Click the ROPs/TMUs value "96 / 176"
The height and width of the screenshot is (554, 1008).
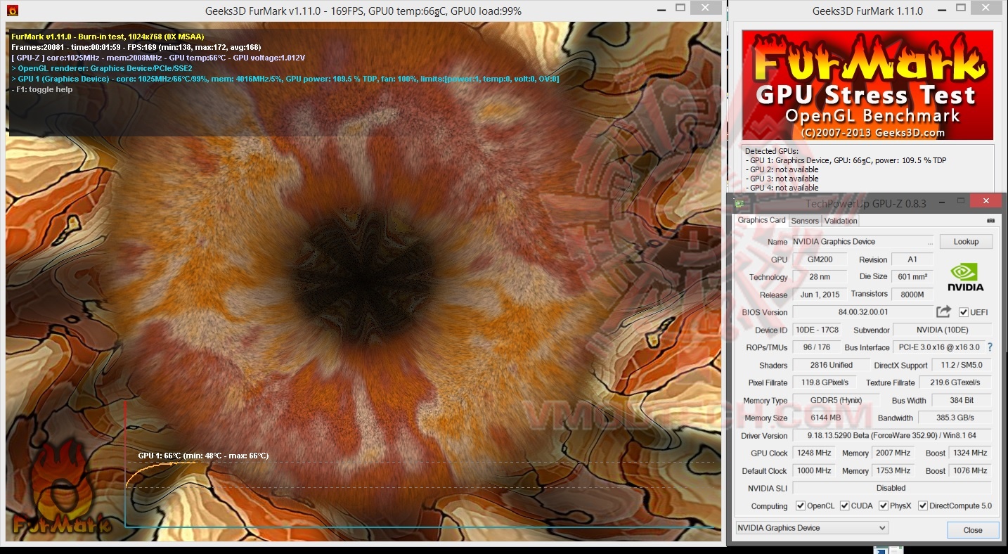(816, 347)
